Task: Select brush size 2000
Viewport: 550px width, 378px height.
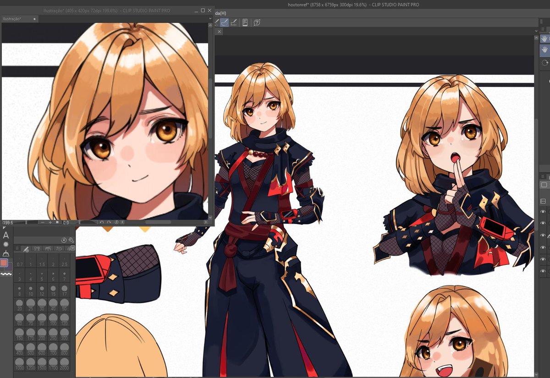Action: 64,364
